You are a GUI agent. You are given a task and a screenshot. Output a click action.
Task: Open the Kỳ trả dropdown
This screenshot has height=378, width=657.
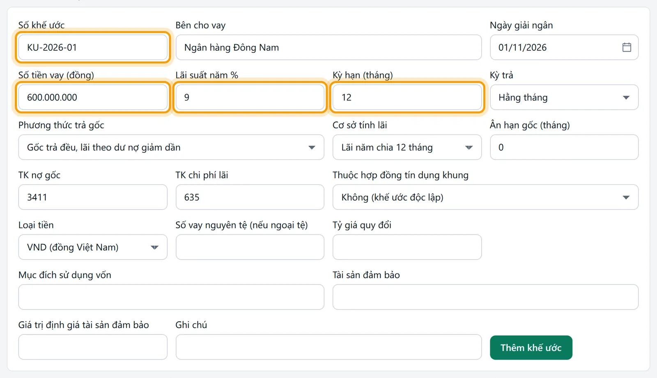point(564,97)
